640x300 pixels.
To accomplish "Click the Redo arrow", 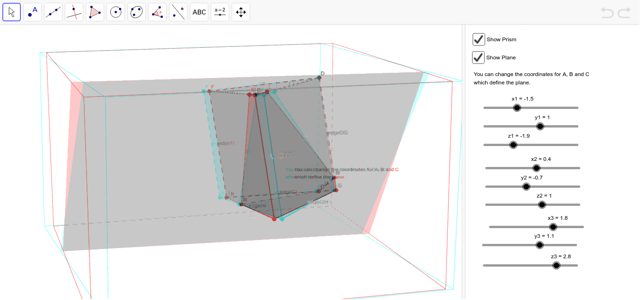I will (624, 13).
